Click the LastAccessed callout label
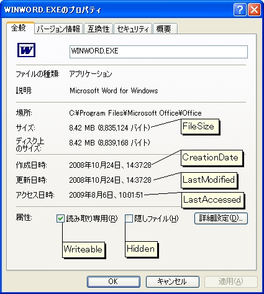Image resolution: width=264 pixels, height=294 pixels. 213,200
